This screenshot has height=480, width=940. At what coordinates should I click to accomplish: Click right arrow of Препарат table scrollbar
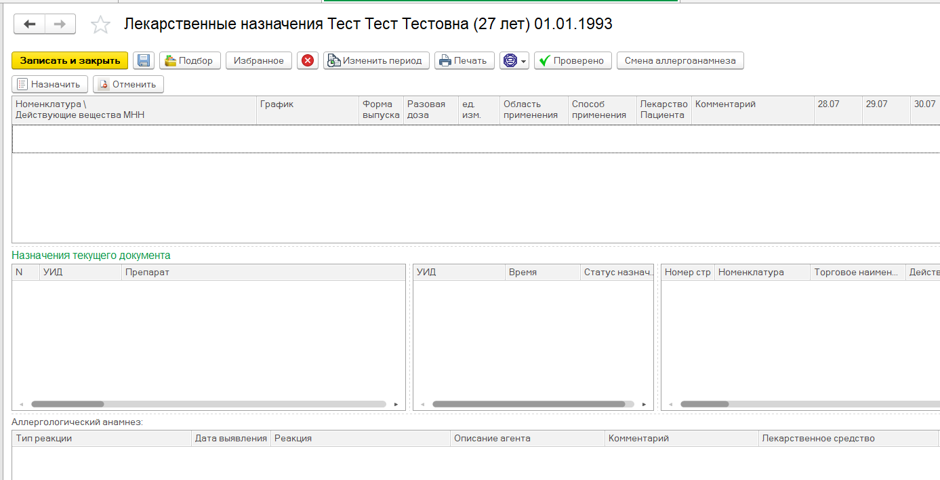click(396, 404)
